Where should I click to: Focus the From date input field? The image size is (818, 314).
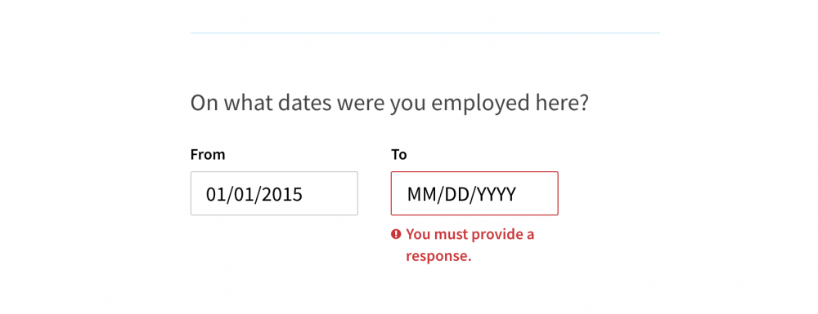click(x=274, y=193)
